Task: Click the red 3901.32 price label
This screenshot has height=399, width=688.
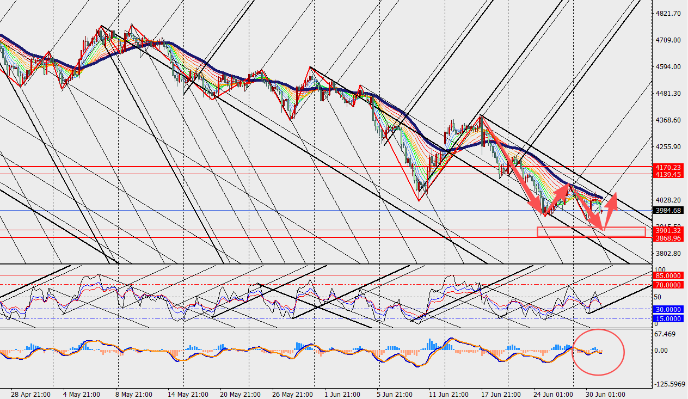Action: (x=668, y=231)
